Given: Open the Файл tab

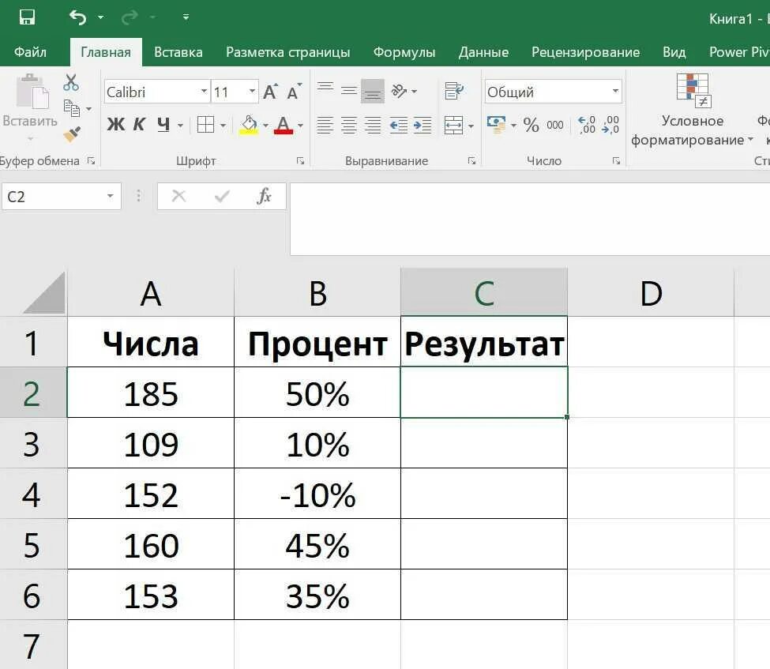Looking at the screenshot, I should [x=31, y=52].
